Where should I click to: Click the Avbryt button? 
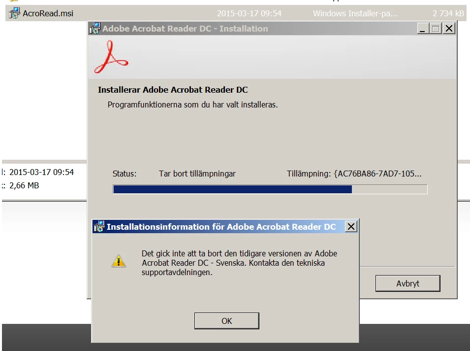tap(407, 283)
